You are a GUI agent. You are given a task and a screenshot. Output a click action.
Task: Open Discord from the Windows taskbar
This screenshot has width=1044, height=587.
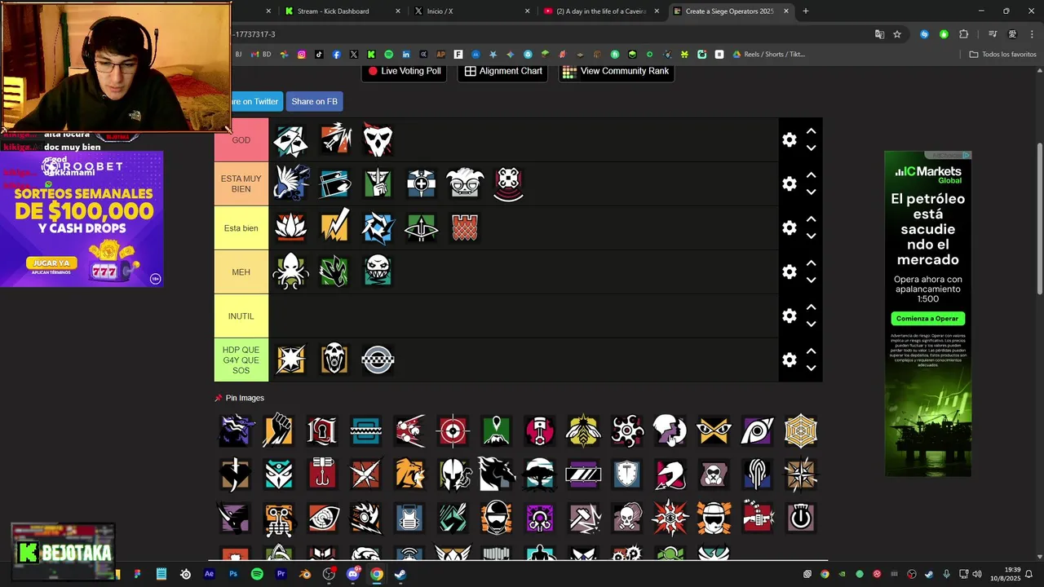coord(352,574)
